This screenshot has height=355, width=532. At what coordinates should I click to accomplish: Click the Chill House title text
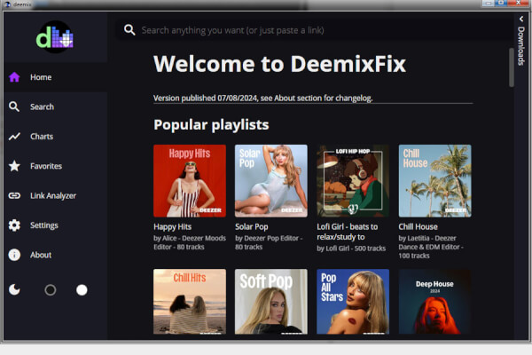coord(418,226)
